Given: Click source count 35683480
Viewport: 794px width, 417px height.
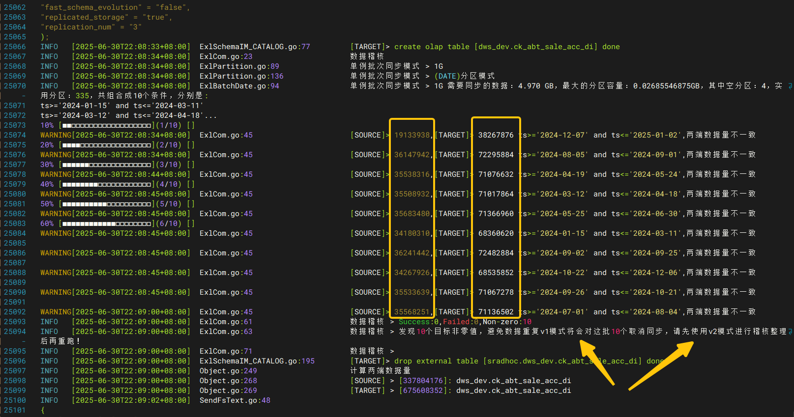Looking at the screenshot, I should [412, 214].
